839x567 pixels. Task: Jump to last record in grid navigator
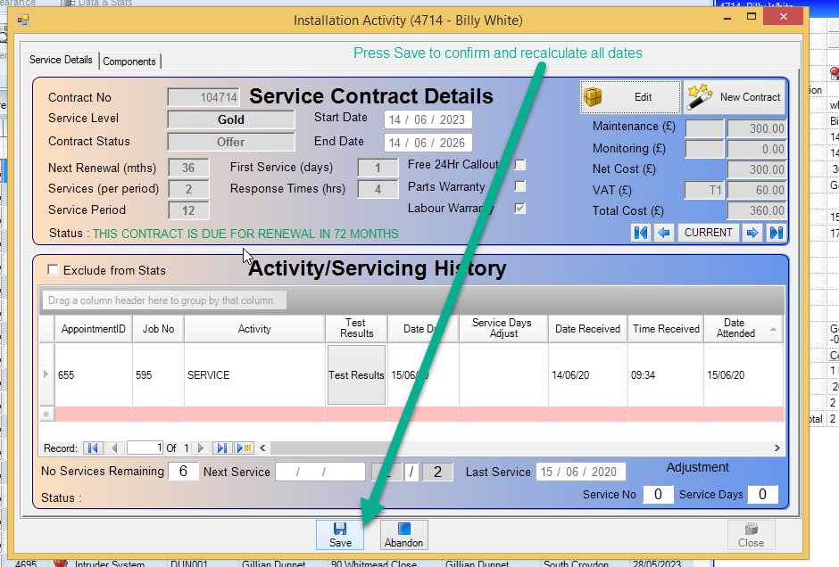click(222, 448)
